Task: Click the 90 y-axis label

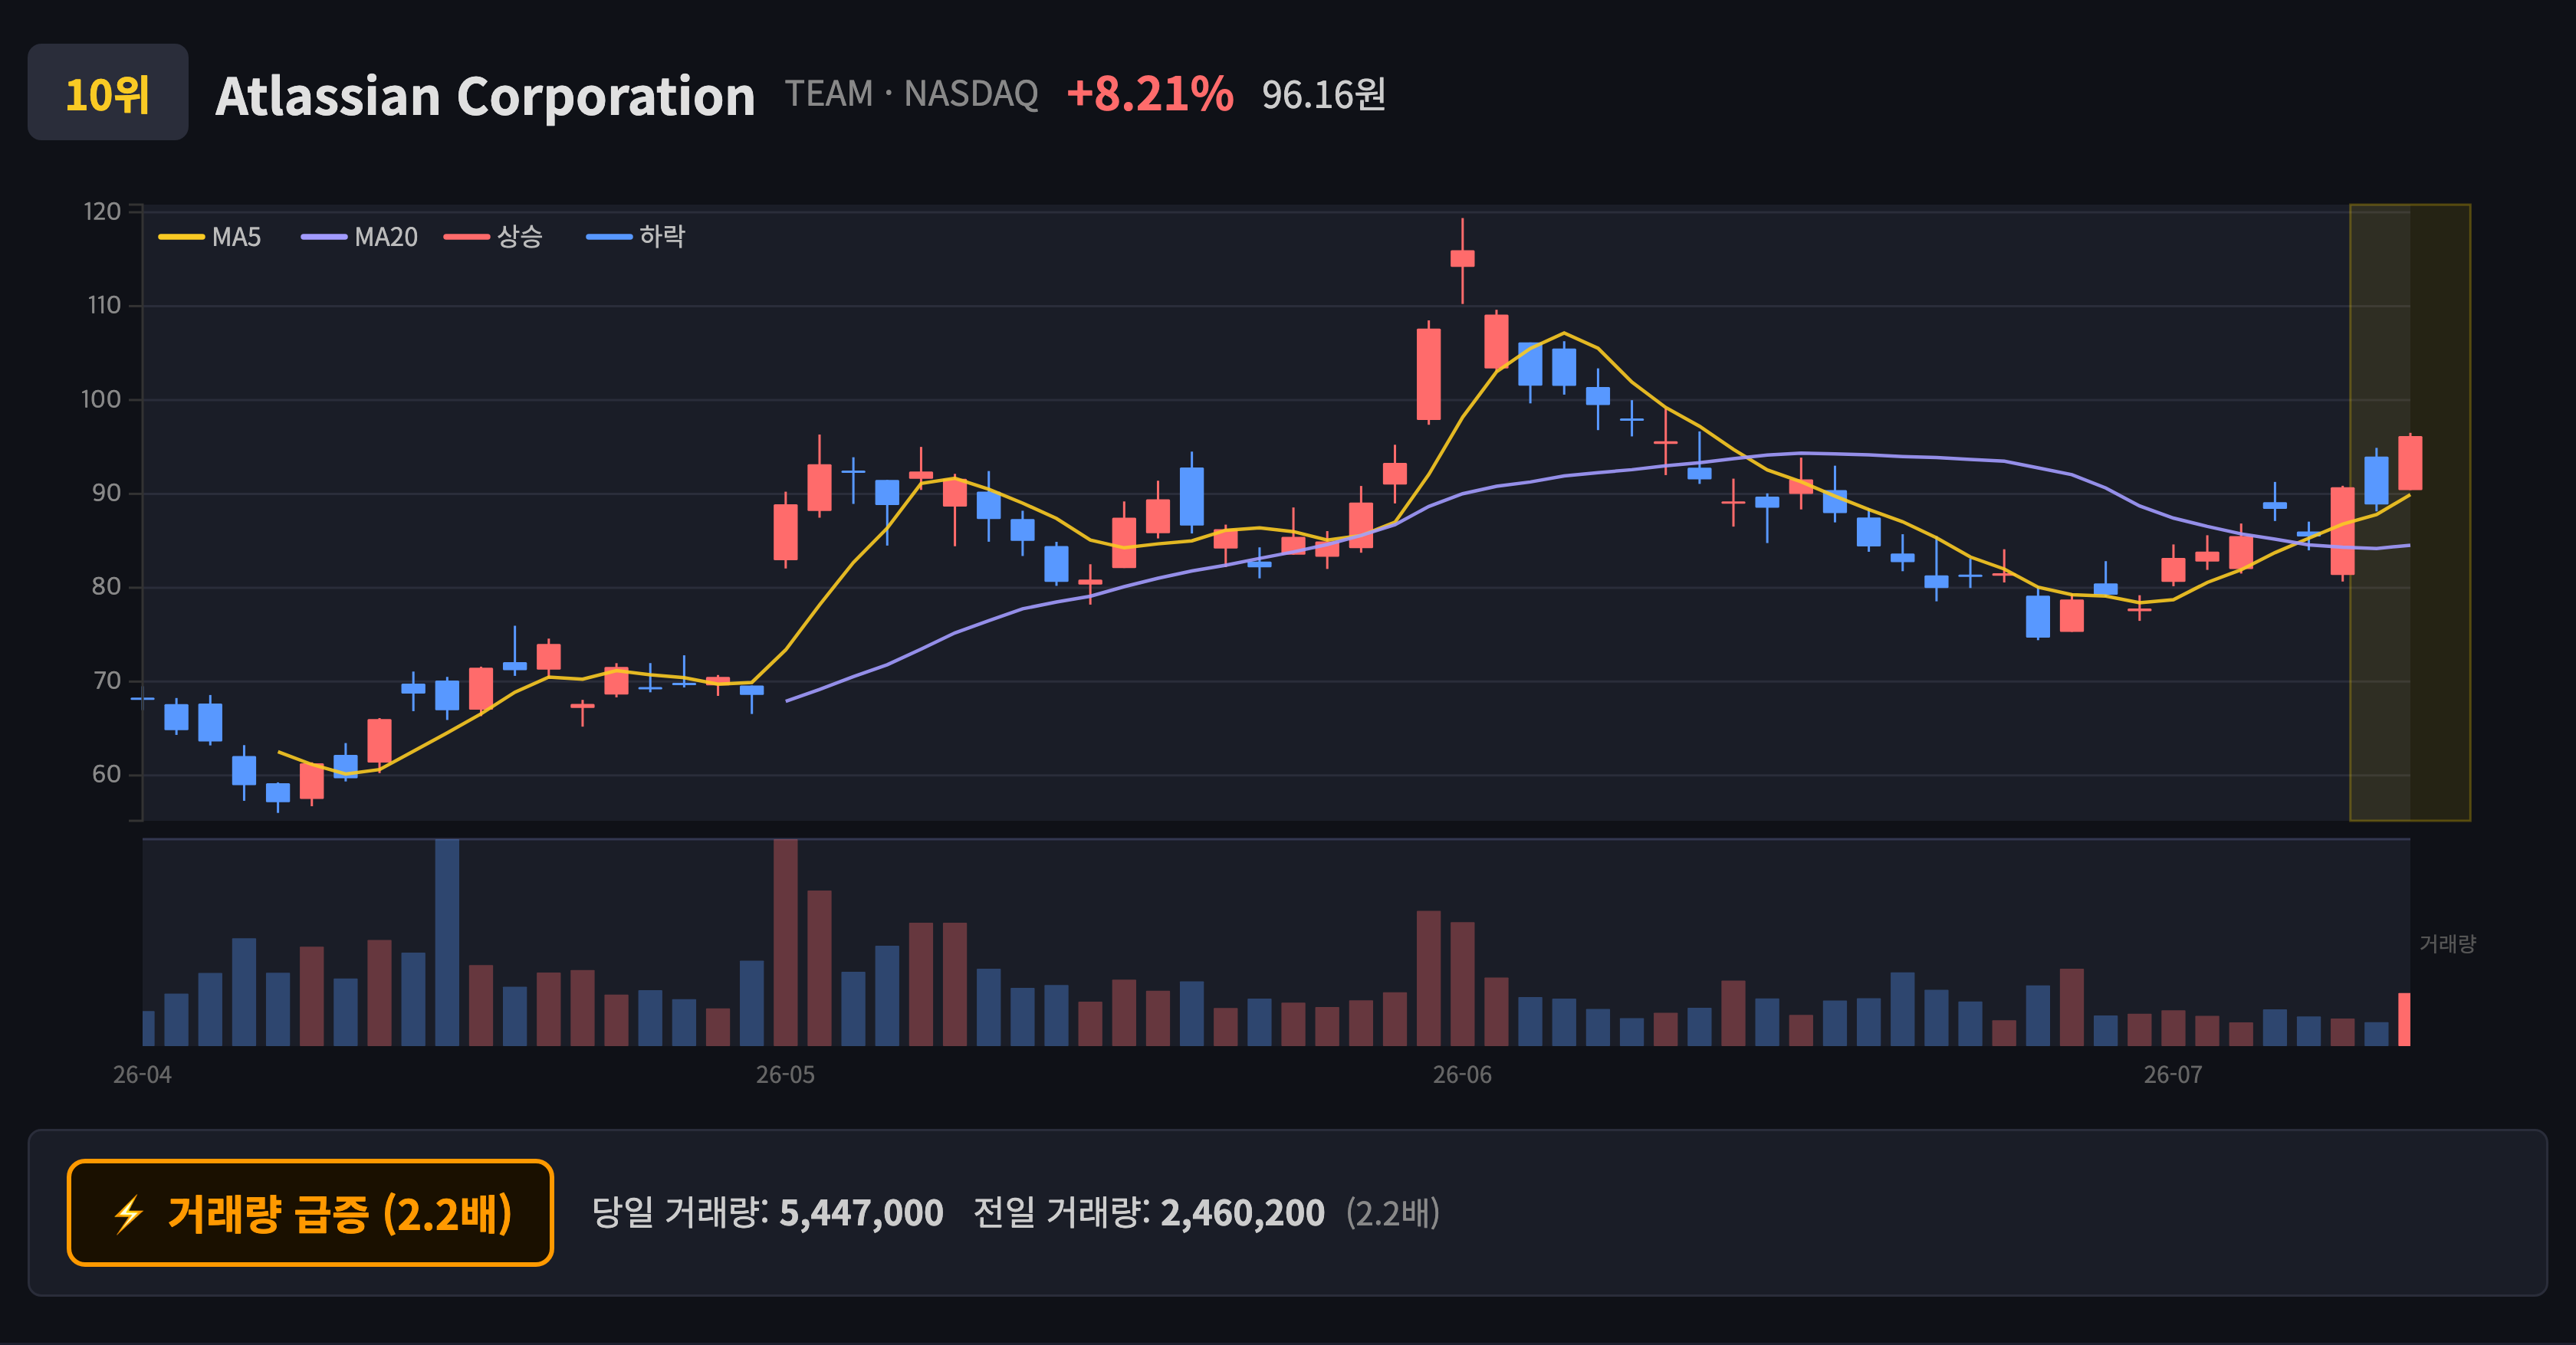Action: 106,494
